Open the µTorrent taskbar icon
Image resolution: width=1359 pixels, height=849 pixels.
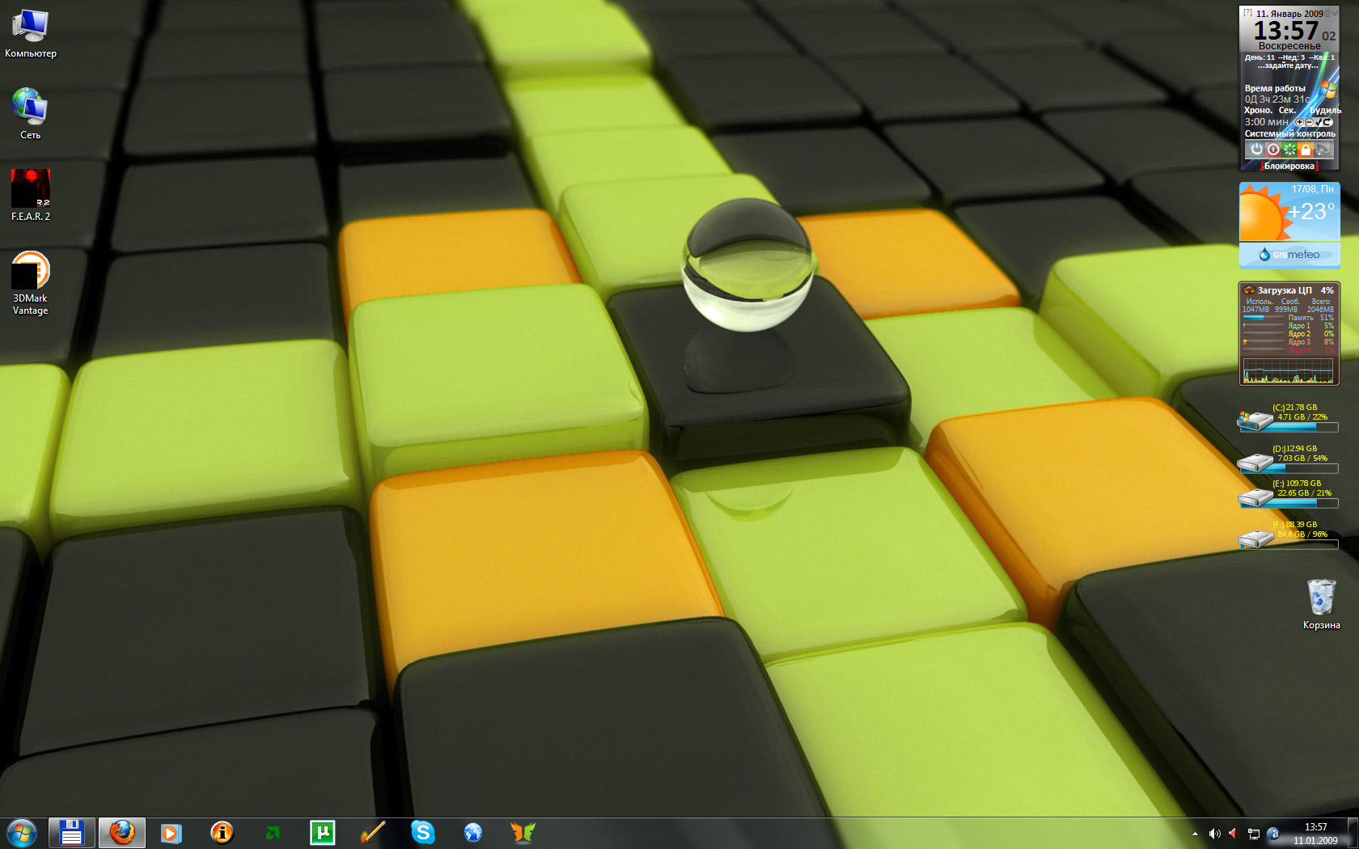pyautogui.click(x=322, y=832)
